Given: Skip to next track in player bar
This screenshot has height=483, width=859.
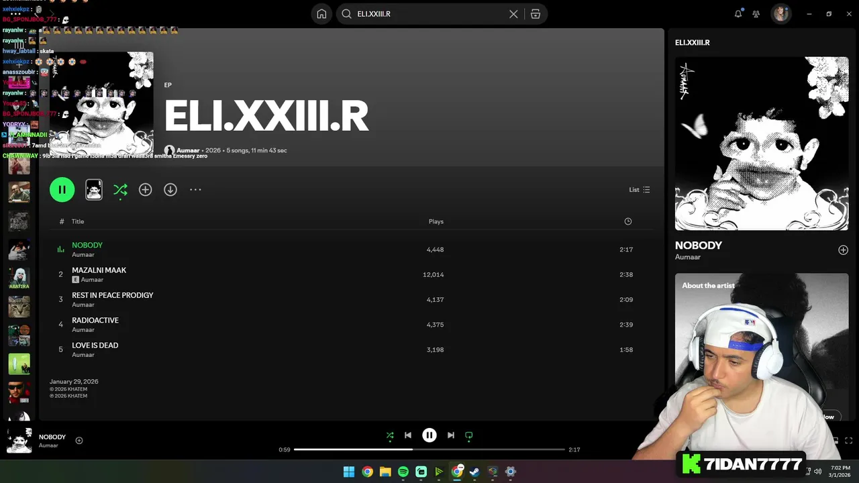Looking at the screenshot, I should [451, 435].
